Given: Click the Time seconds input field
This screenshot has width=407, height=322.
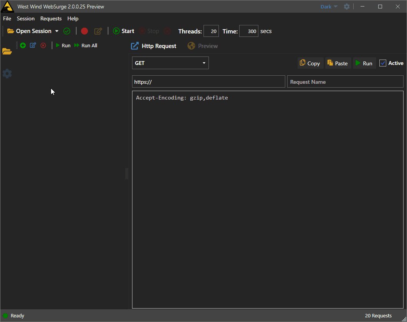Looking at the screenshot, I should (x=249, y=31).
